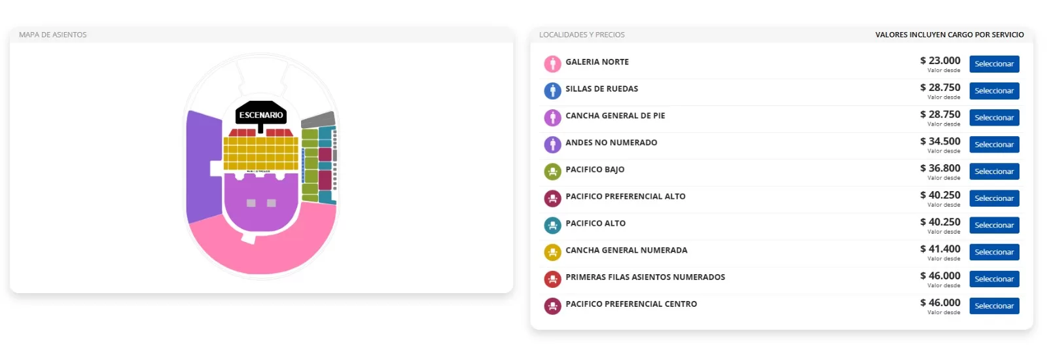Click the Andes No Numerado label
Screen dimensions: 1047x352
pyautogui.click(x=611, y=143)
